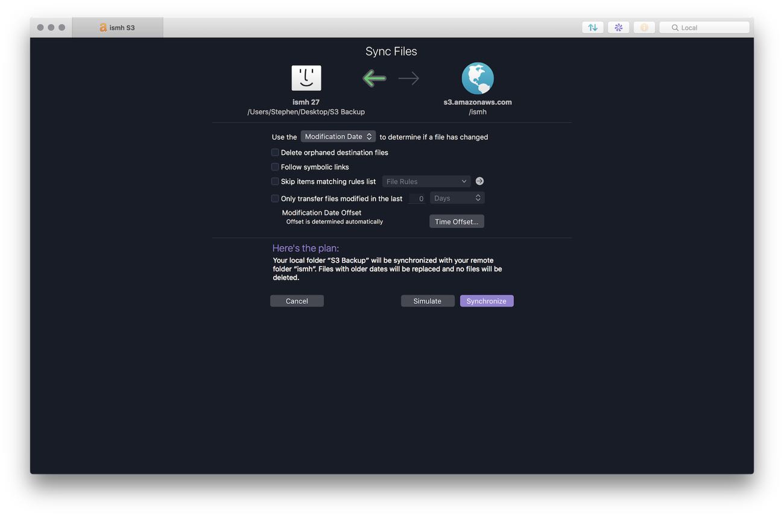Open the transfers arrows toolbar button
This screenshot has height=517, width=784.
(x=593, y=28)
